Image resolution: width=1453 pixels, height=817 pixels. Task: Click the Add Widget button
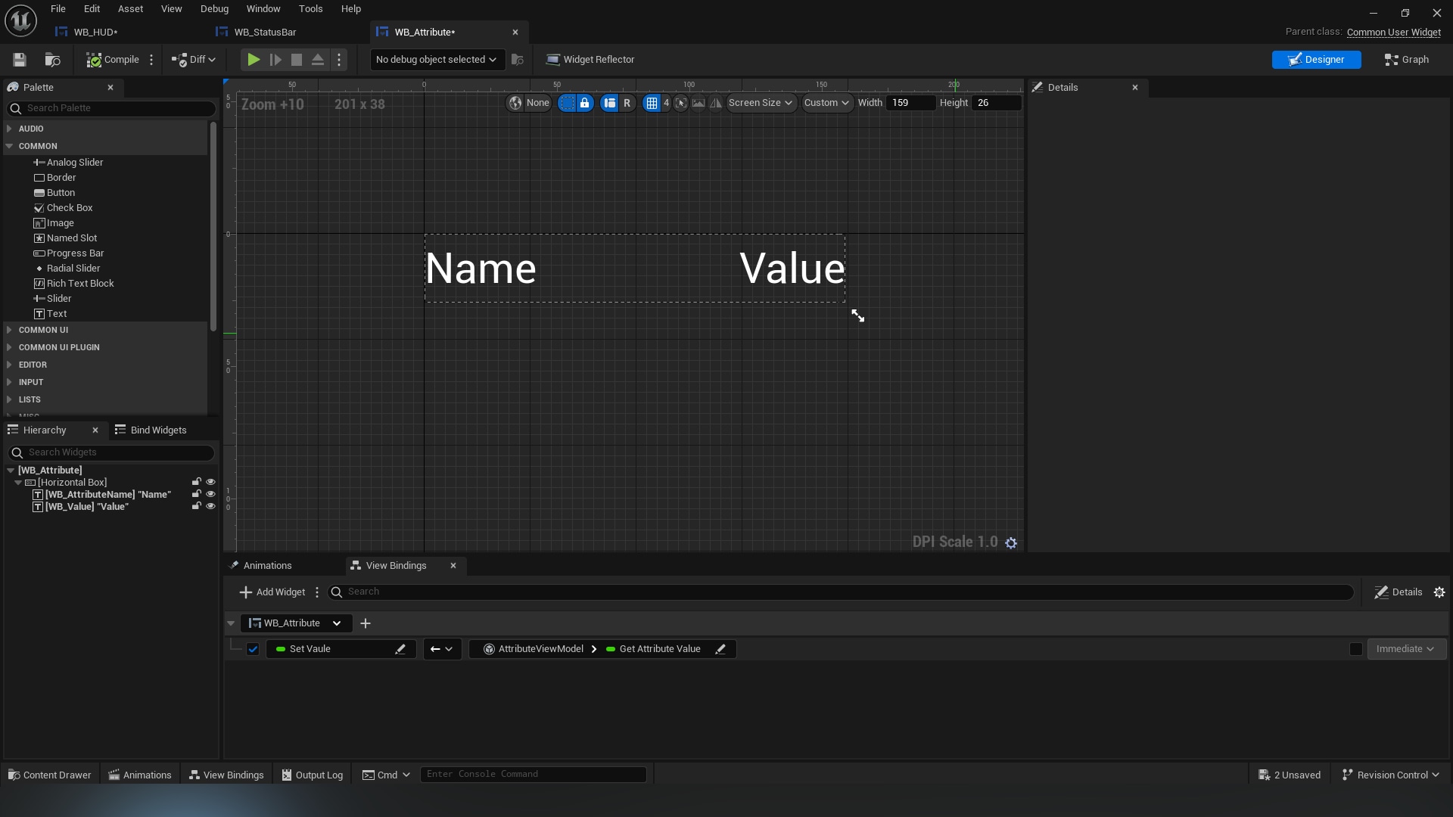coord(272,592)
